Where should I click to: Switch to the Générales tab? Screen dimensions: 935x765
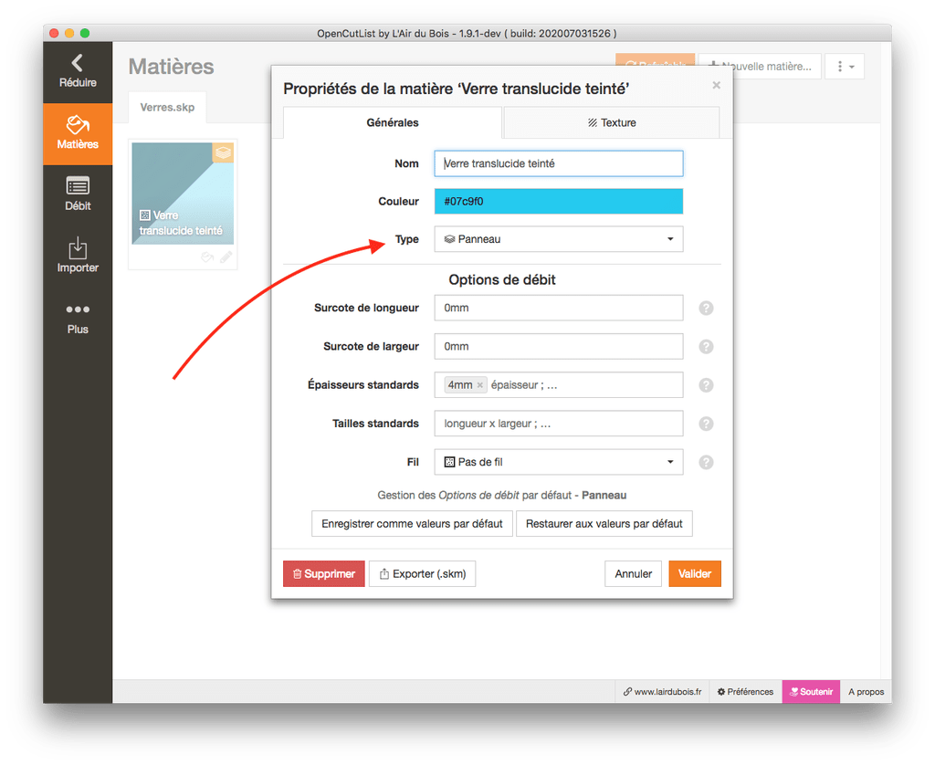pyautogui.click(x=393, y=123)
